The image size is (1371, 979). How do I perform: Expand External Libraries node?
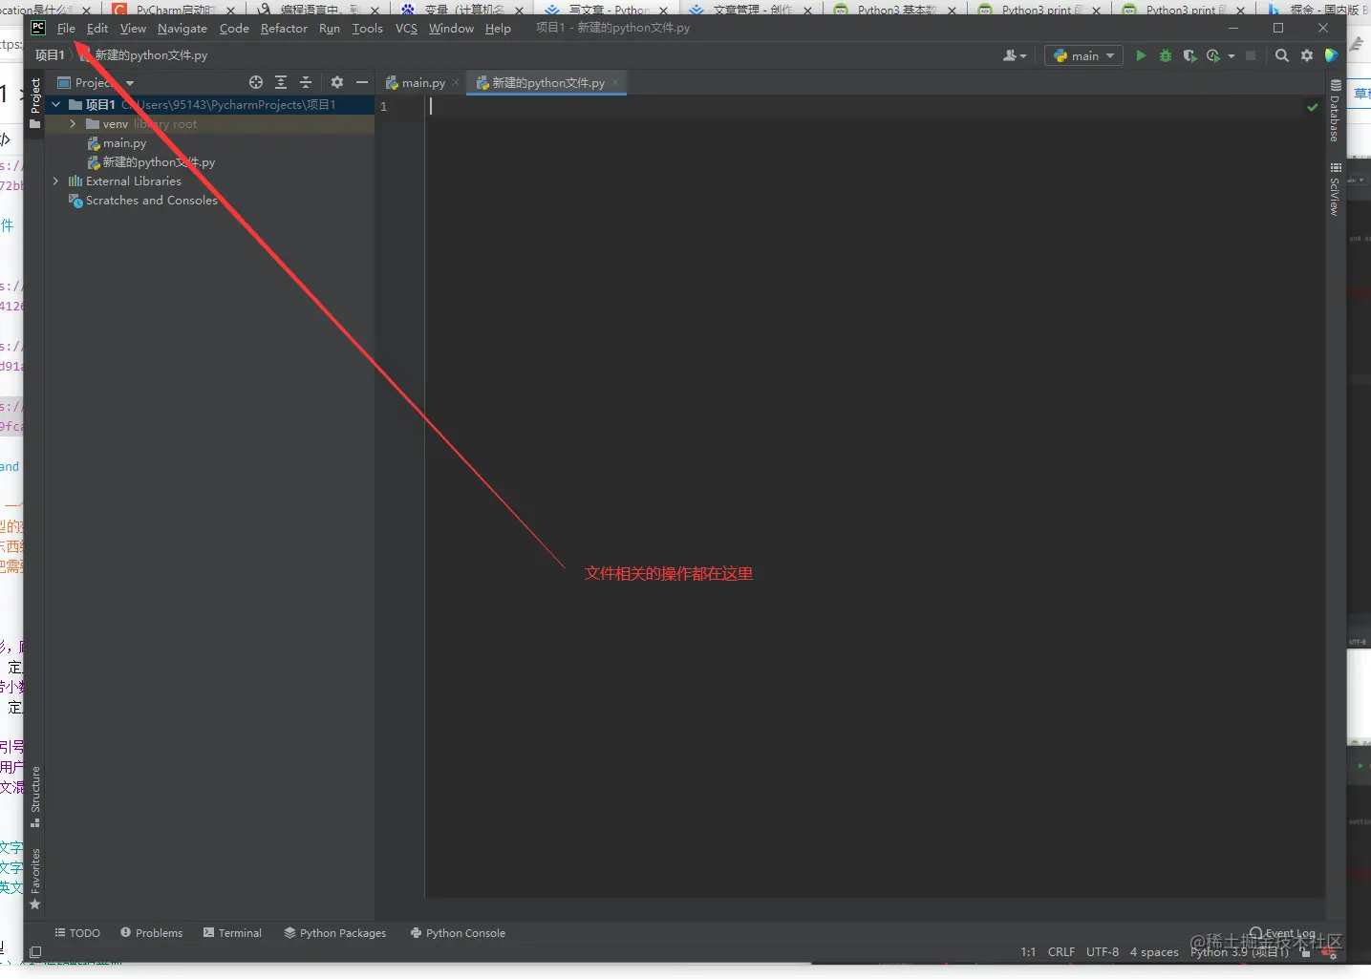tap(55, 181)
